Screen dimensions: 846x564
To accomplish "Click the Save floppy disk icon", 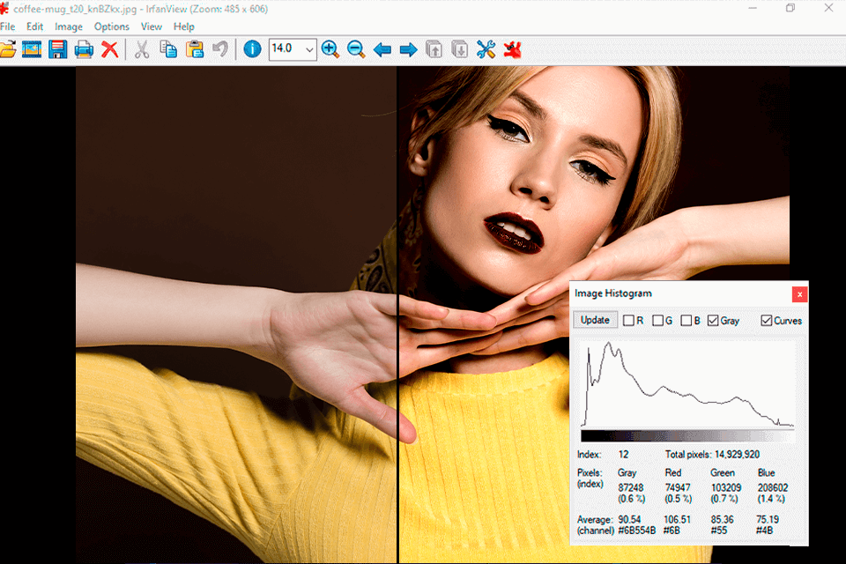I will click(58, 49).
